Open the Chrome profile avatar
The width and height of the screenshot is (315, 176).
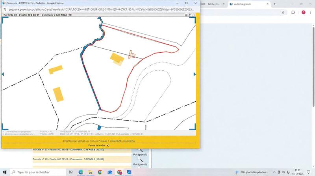pyautogui.click(x=304, y=12)
